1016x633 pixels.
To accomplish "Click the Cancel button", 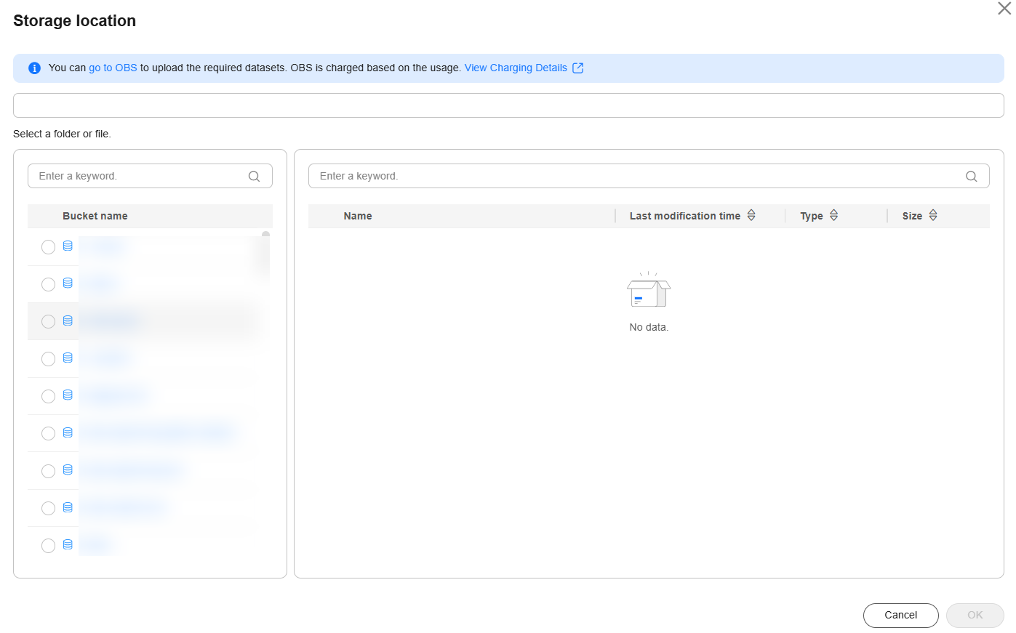I will [x=901, y=615].
